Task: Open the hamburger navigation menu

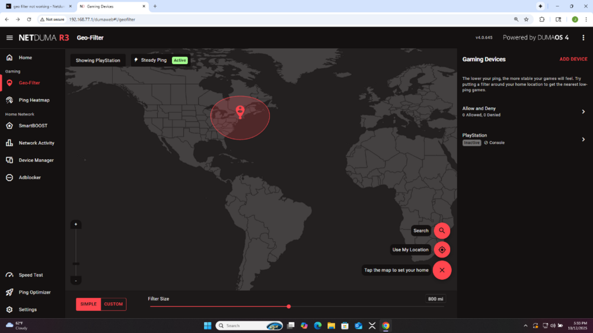Action: pyautogui.click(x=9, y=37)
